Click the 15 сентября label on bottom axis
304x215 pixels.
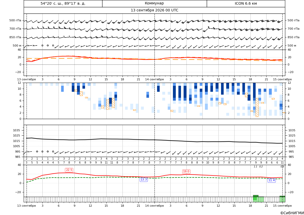tap(282, 206)
